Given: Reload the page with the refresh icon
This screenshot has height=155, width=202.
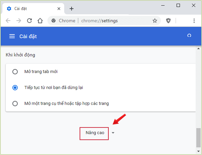Looking at the screenshot, I should coord(29,21).
